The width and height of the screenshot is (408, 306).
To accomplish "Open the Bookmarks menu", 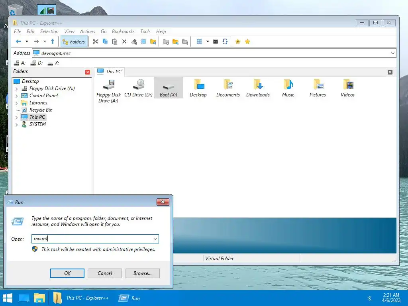I will pos(123,31).
